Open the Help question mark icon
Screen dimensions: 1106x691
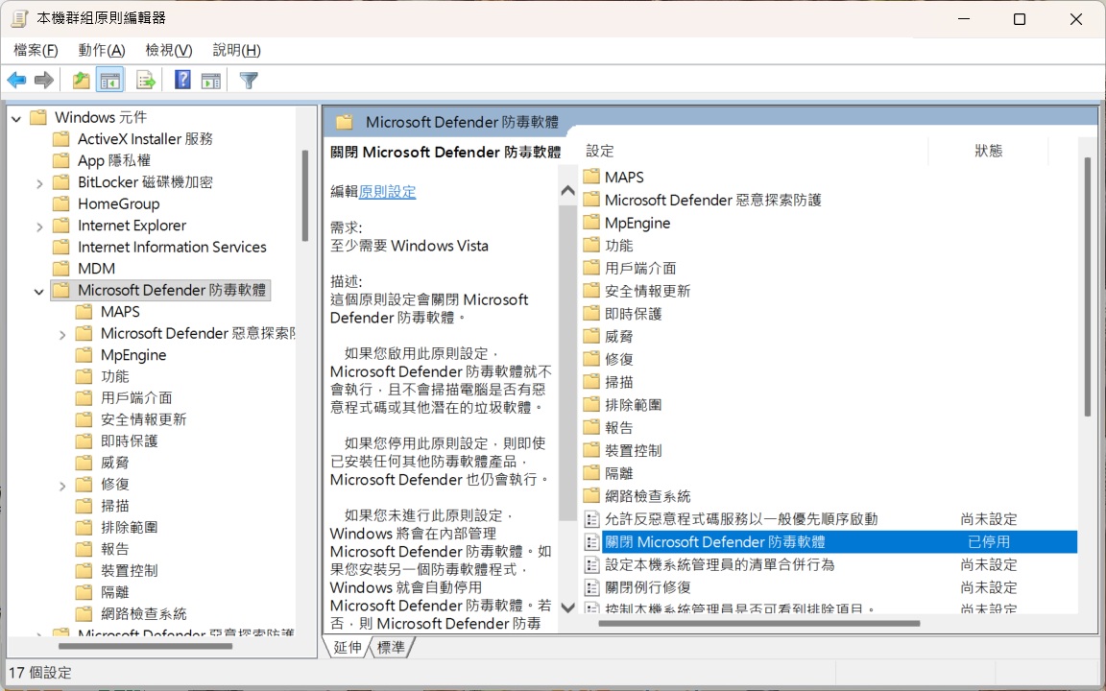tap(182, 80)
